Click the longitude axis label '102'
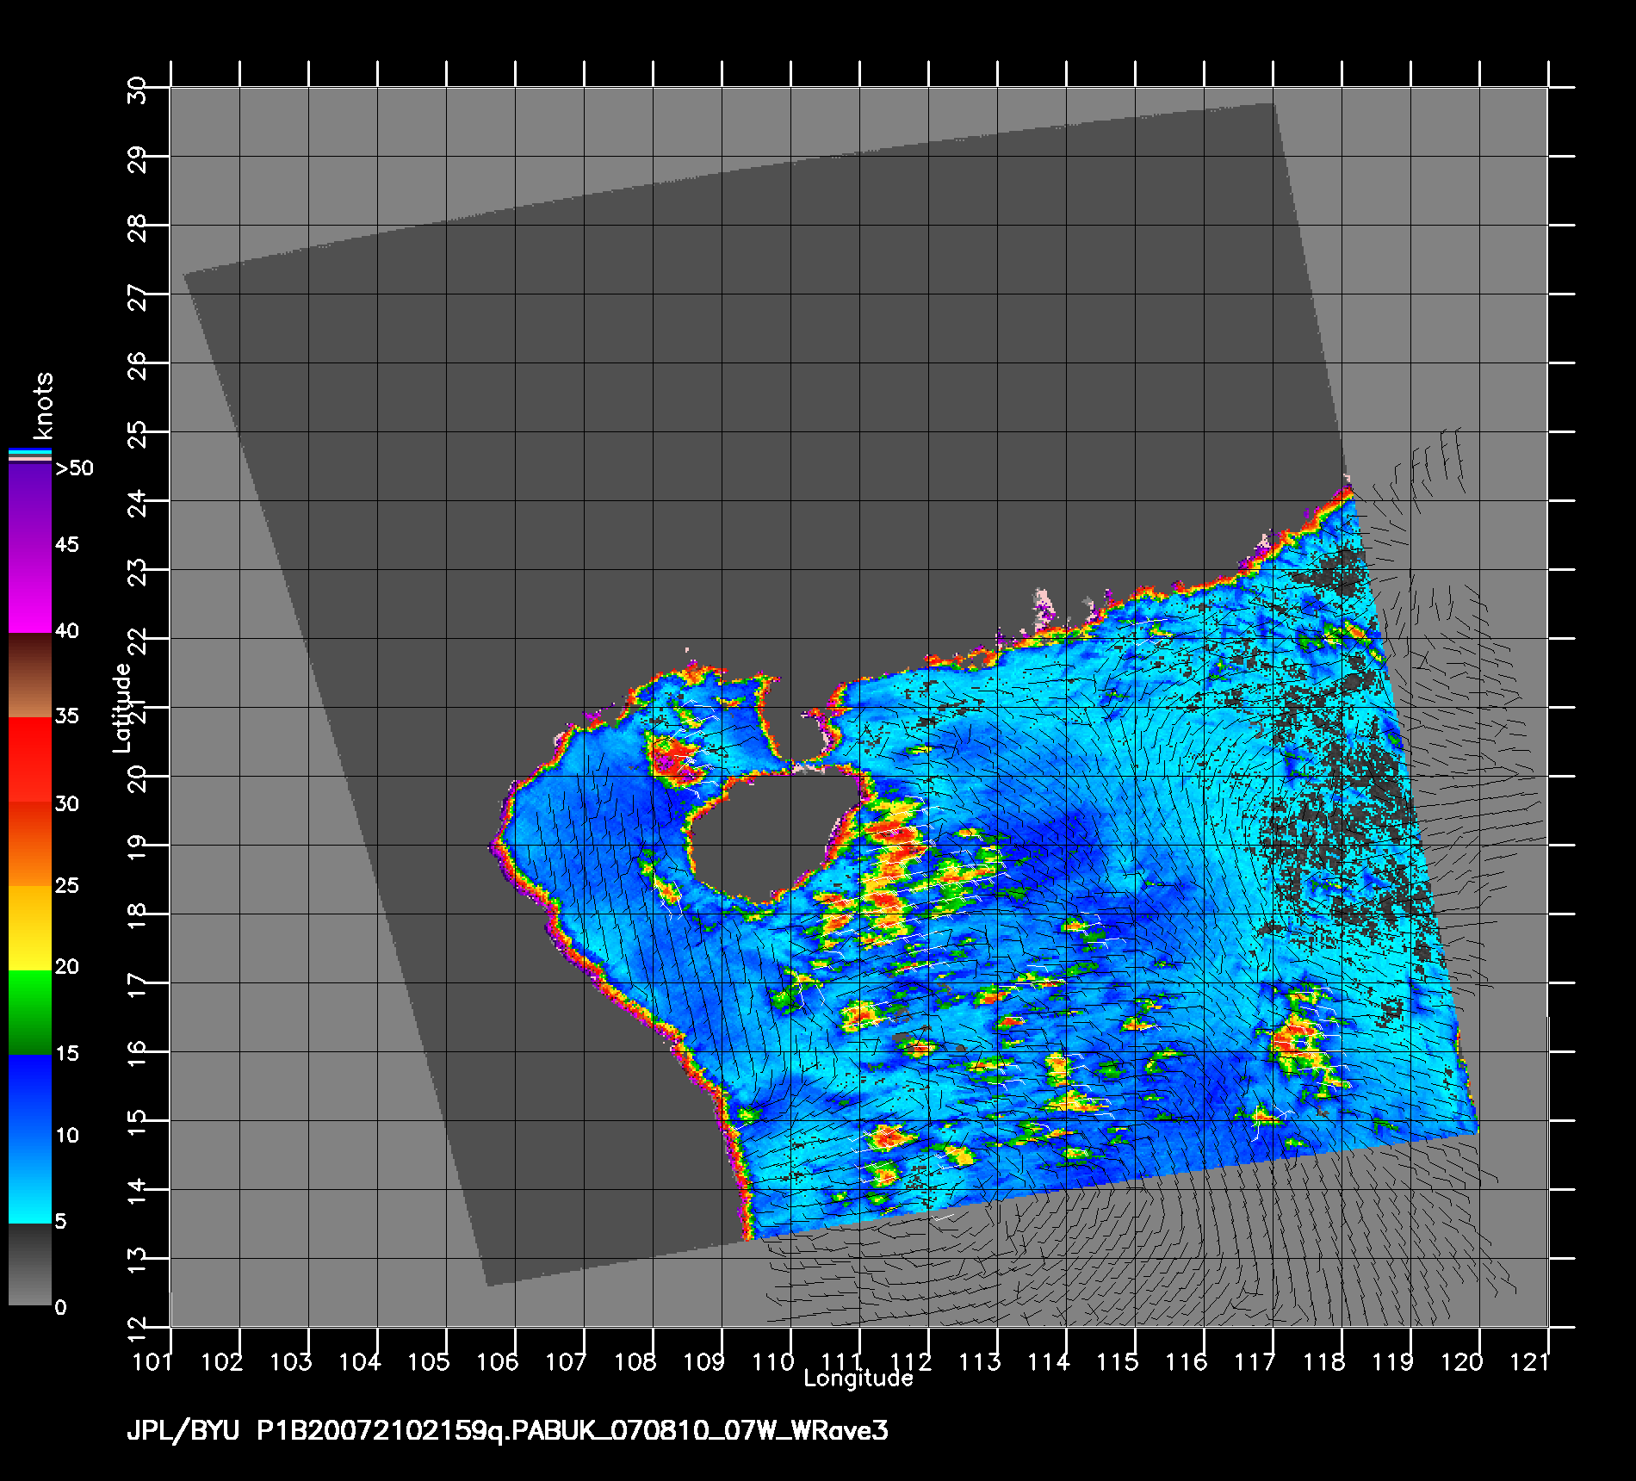Image resolution: width=1636 pixels, height=1481 pixels. [221, 1362]
